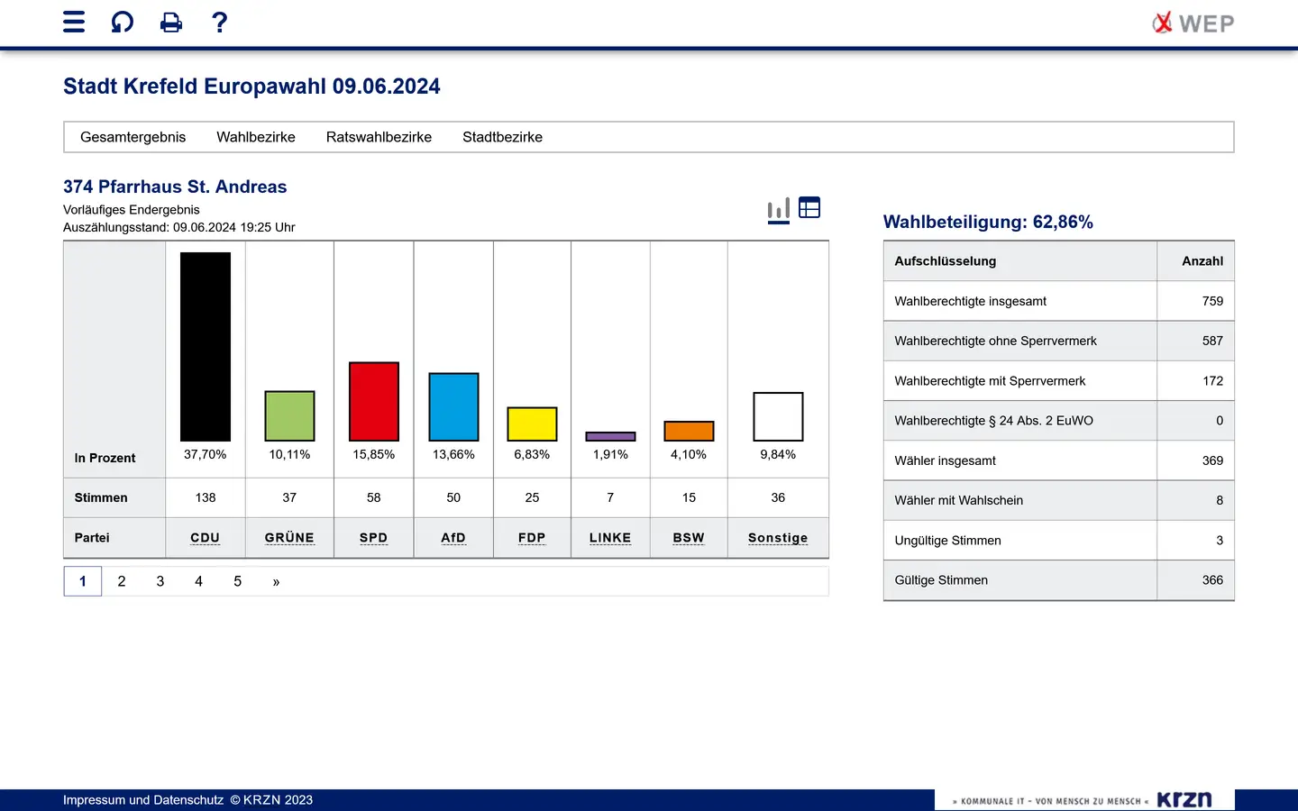Expand the Ratswahlbezirke menu
The width and height of the screenshot is (1298, 811).
pyautogui.click(x=379, y=137)
